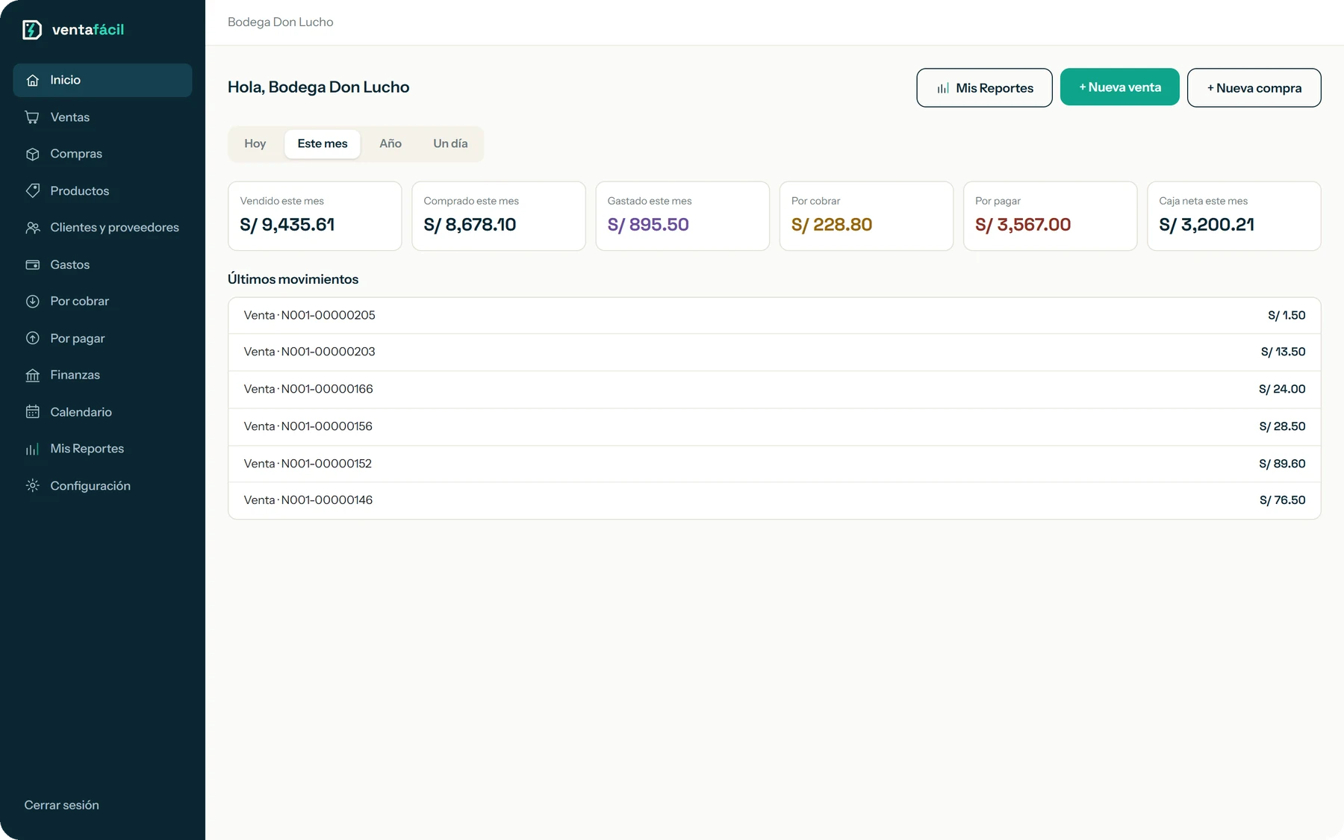This screenshot has width=1344, height=840.
Task: Click the S/ 76.50 amount
Action: coord(1282,500)
